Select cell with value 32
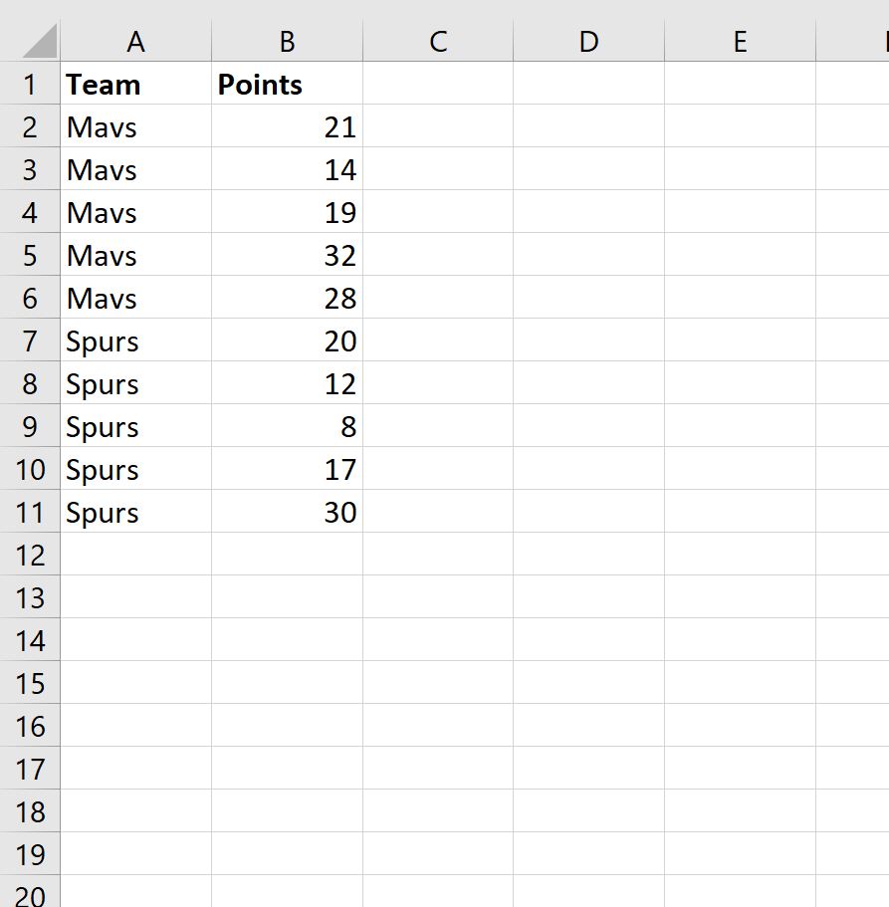 pyautogui.click(x=288, y=255)
